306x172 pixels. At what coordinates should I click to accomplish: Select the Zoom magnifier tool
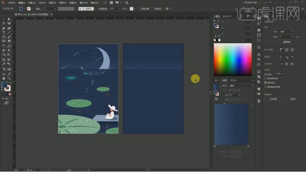9,78
